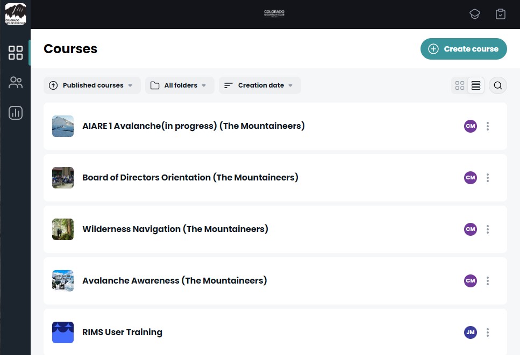
Task: Open options menu for Wilderness Navigation course
Action: coord(488,229)
